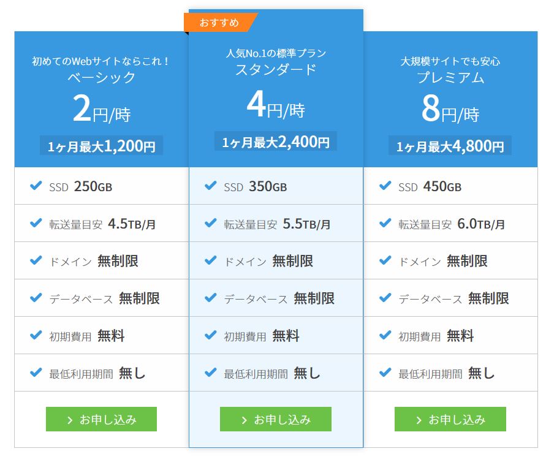Select the スタンダード plan heading
The width and height of the screenshot is (546, 462).
point(276,70)
